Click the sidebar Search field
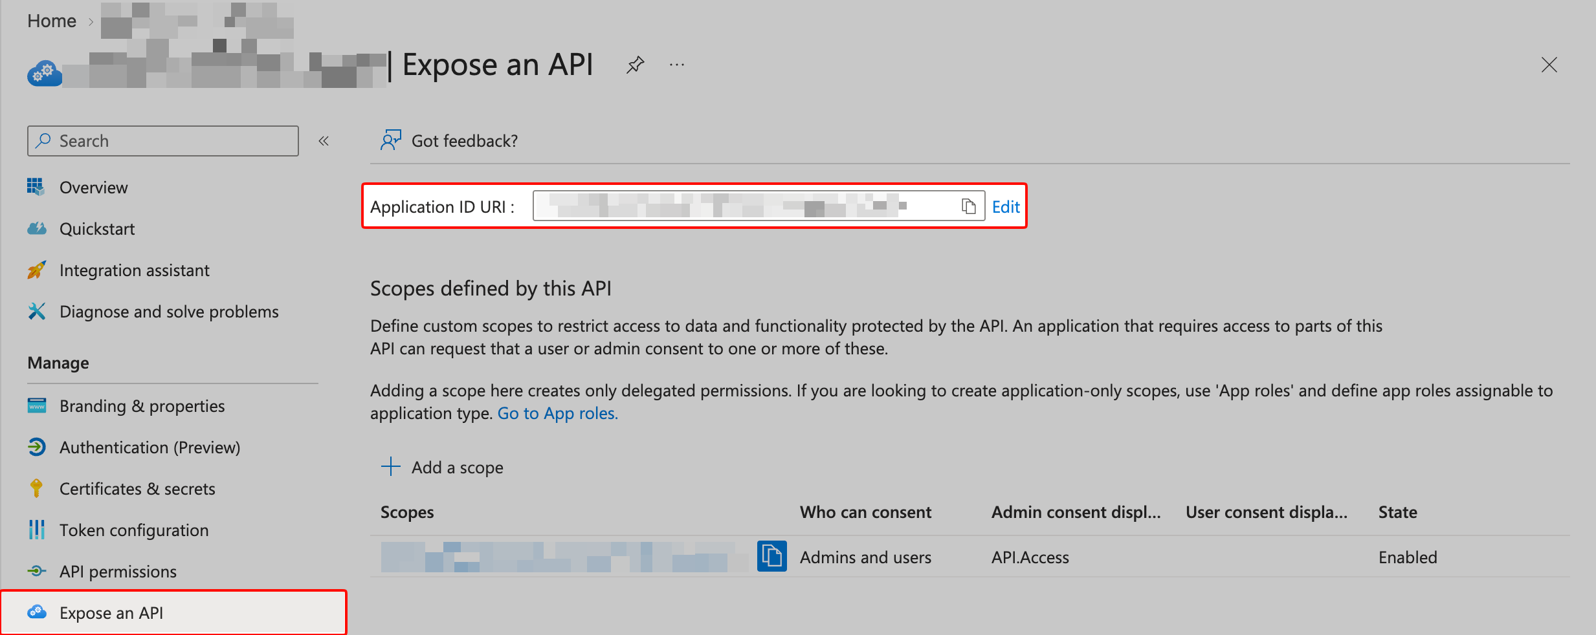Screen dimensions: 1596x635 pyautogui.click(x=163, y=141)
